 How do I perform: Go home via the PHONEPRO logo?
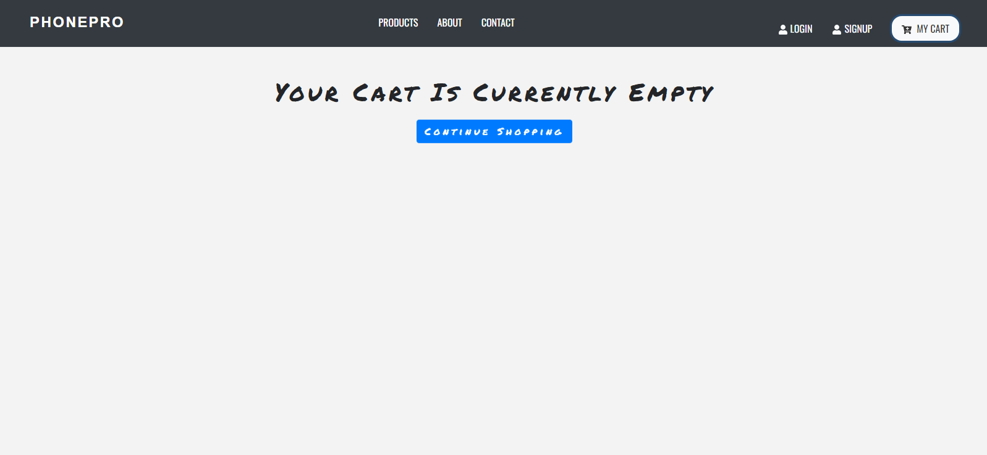click(77, 22)
